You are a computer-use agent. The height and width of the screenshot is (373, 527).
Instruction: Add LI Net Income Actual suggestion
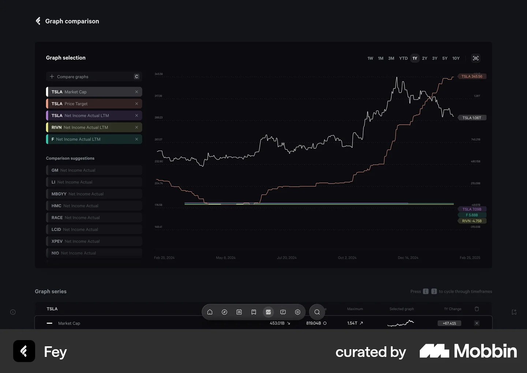click(x=94, y=182)
